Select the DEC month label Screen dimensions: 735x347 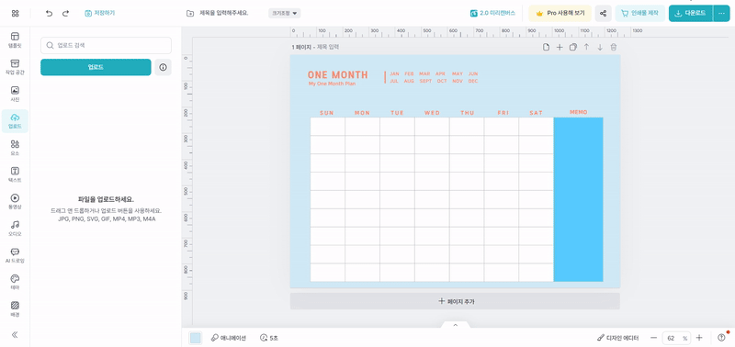(x=473, y=81)
